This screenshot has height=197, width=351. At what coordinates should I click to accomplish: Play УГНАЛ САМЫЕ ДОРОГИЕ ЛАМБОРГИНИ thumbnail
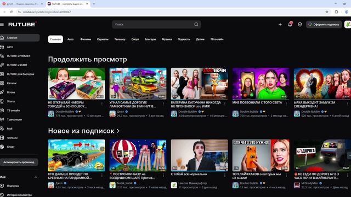[138, 84]
